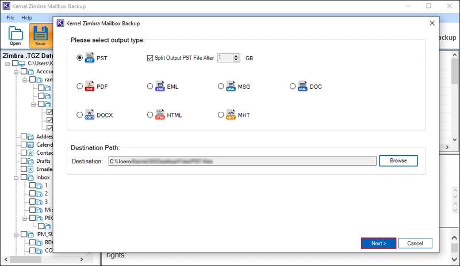Uncheck Split Output PST File After checkbox

tap(150, 58)
